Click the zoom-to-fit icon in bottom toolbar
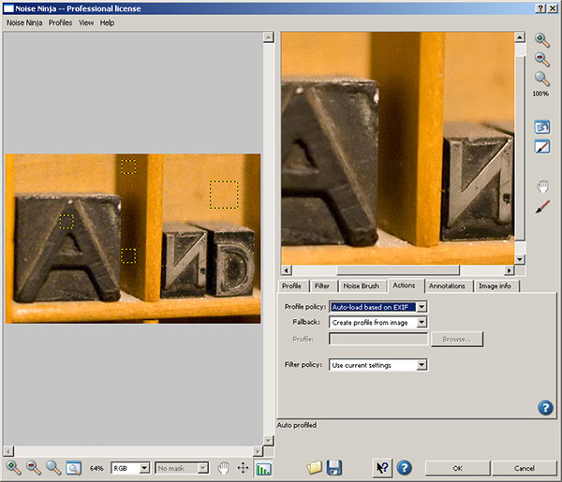This screenshot has height=482, width=562. [x=73, y=467]
